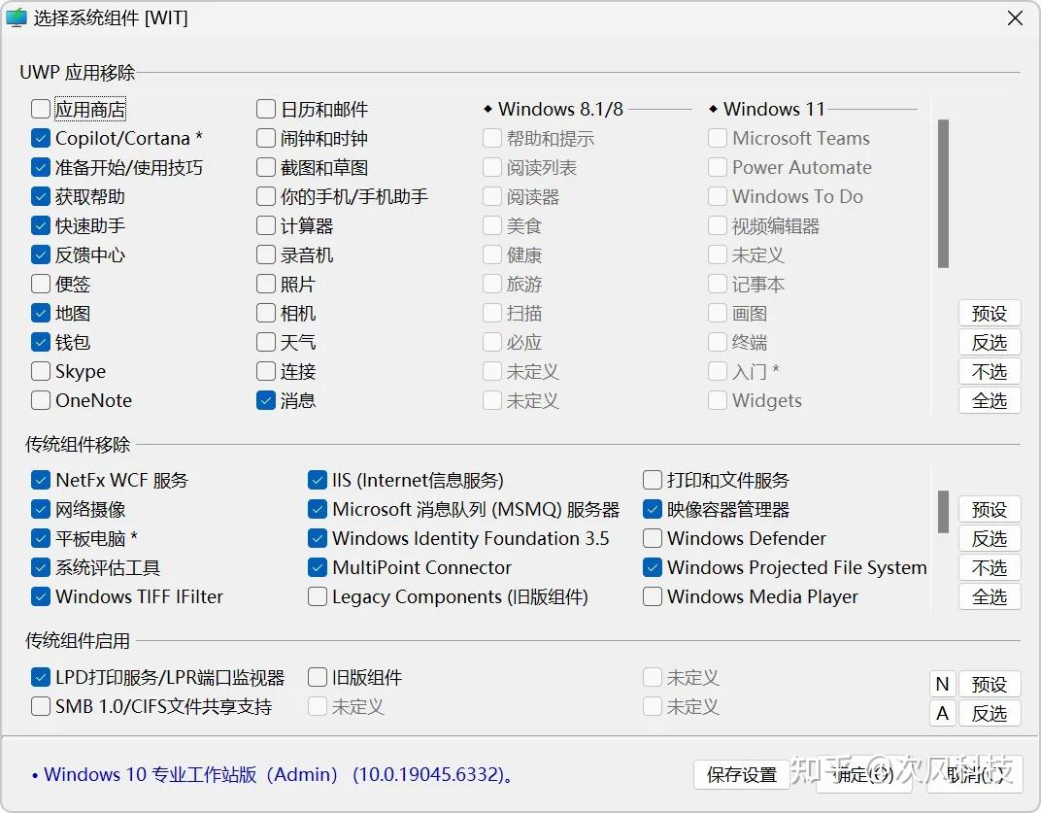Check the Windows Defender removal checkbox
Screen dimensions: 1041x813
652,538
